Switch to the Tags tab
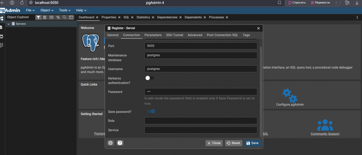 point(246,35)
